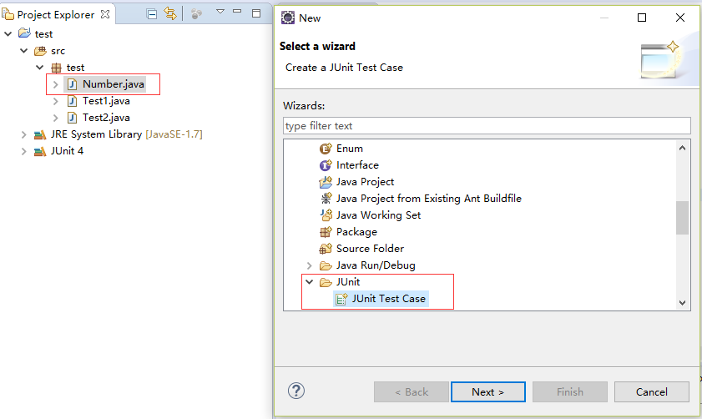Screen dimensions: 702x419
Task: Expand JUnit 4 library node
Action: click(x=24, y=151)
